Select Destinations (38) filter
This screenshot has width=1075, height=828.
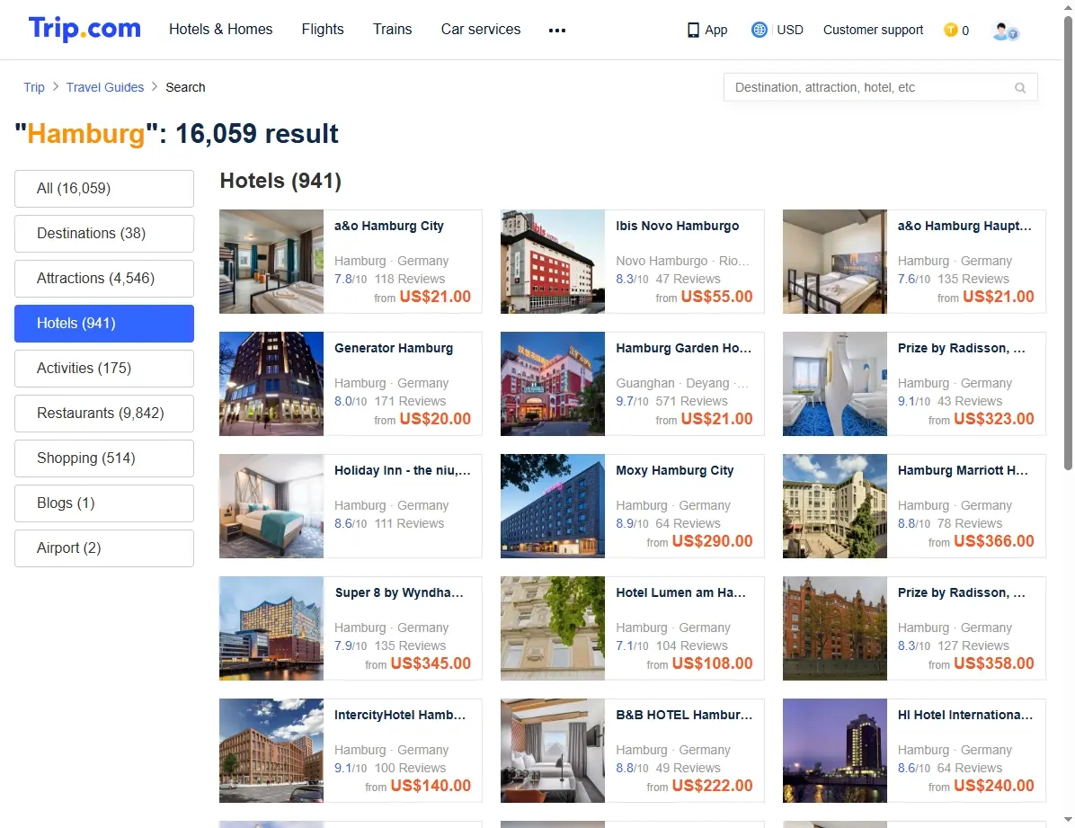tap(104, 233)
